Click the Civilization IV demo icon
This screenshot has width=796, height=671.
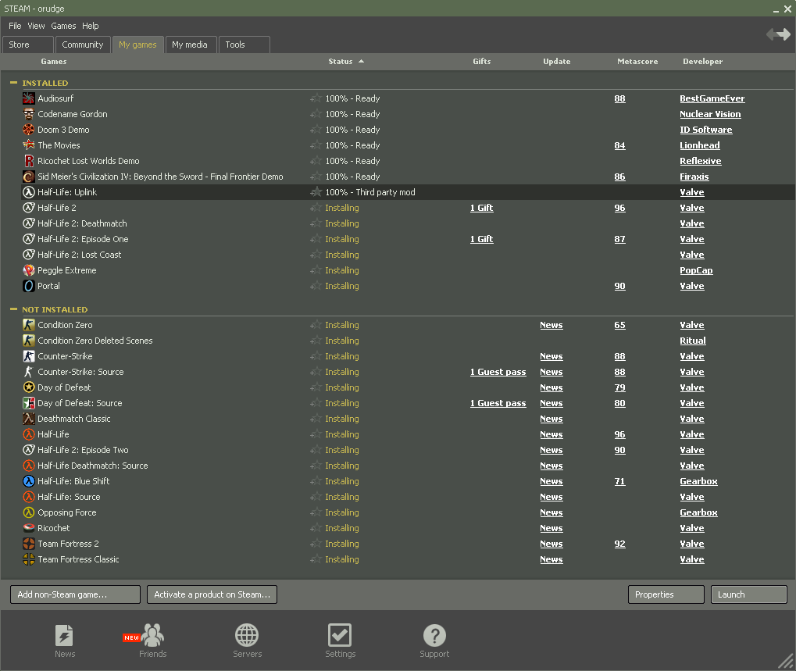pos(29,177)
